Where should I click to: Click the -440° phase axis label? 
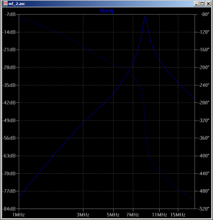coord(204,173)
